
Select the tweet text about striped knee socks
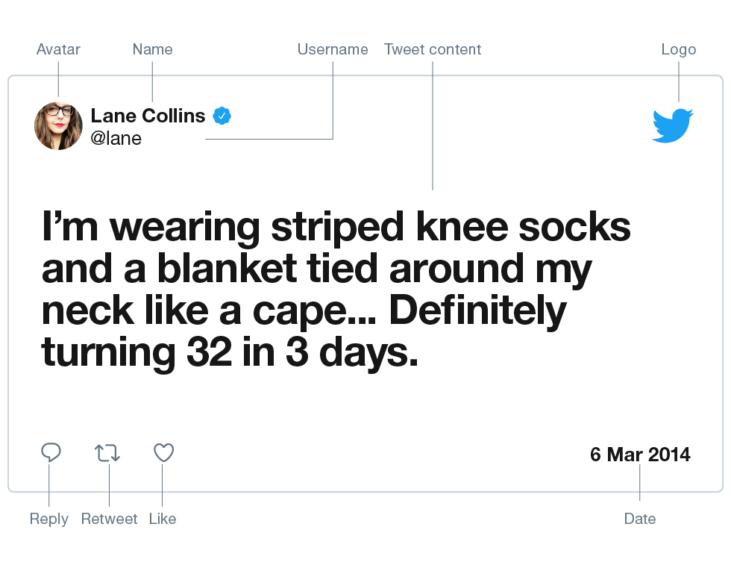coord(336,289)
